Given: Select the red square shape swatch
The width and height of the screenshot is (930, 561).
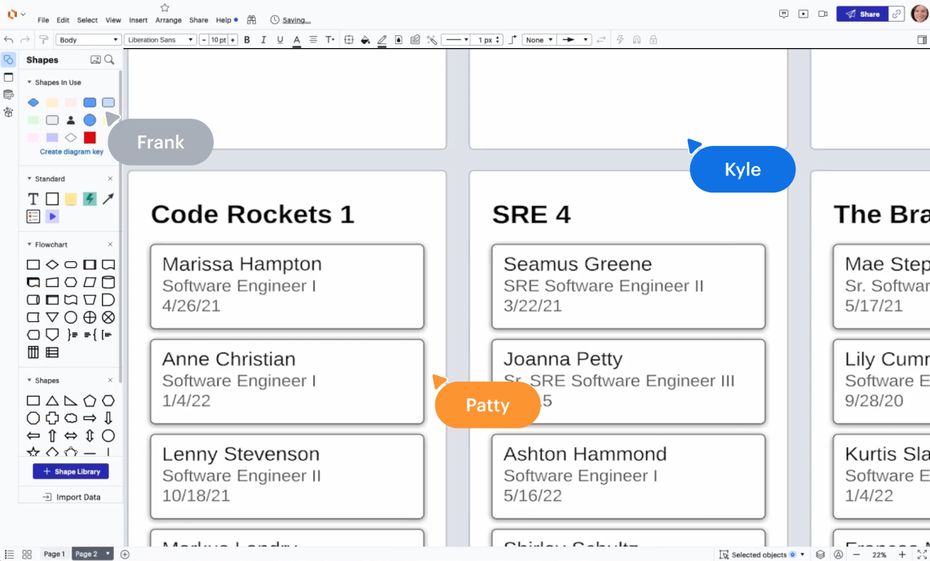Looking at the screenshot, I should 90,138.
